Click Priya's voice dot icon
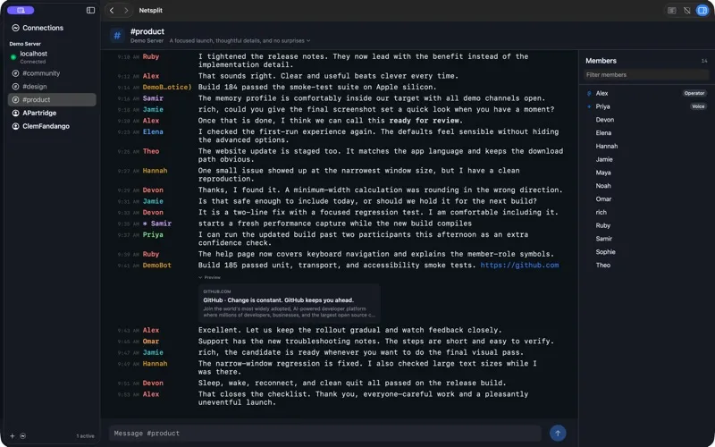The image size is (715, 447). (x=589, y=106)
